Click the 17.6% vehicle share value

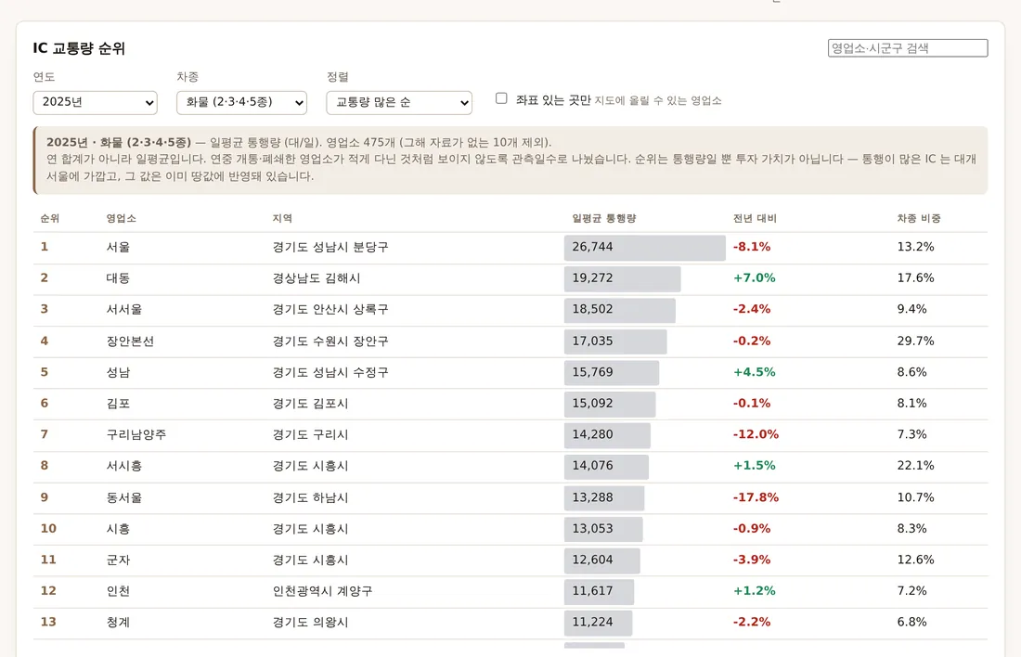pyautogui.click(x=915, y=278)
